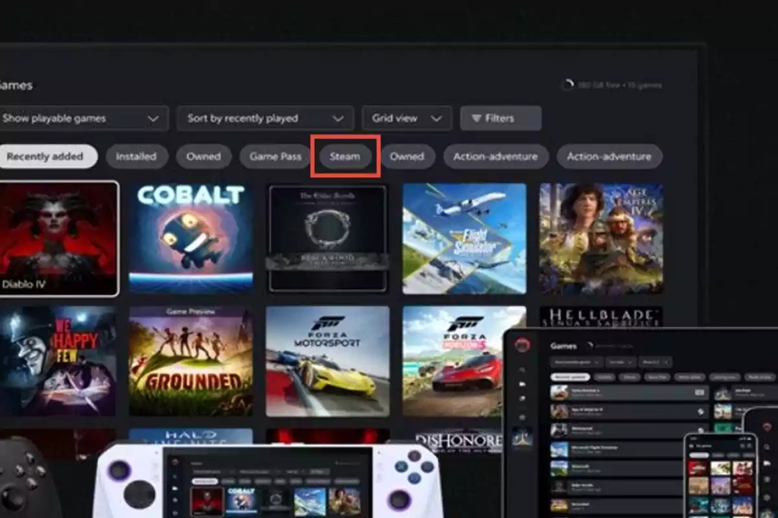Open the library icon on the tablet sidebar
Image resolution: width=778 pixels, height=518 pixels.
tap(523, 384)
